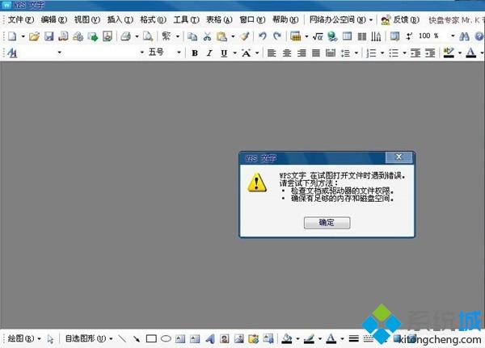
Task: Open the 文件 menu
Action: (x=21, y=19)
